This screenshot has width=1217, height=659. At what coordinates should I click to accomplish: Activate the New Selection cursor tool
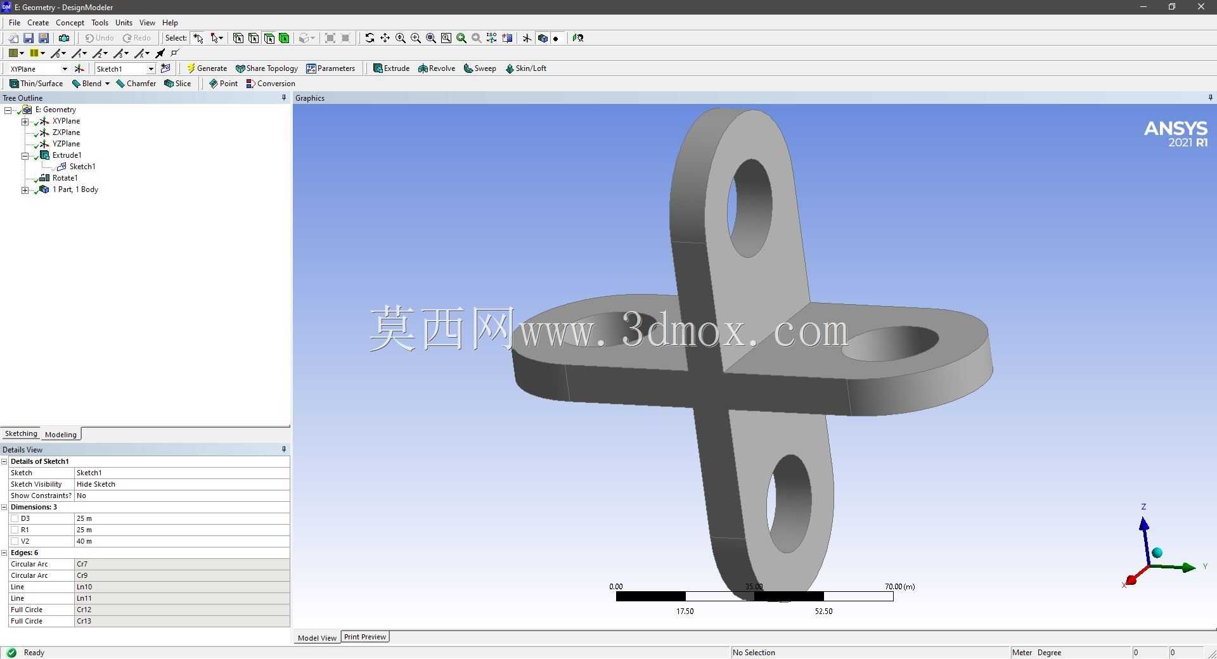point(198,38)
